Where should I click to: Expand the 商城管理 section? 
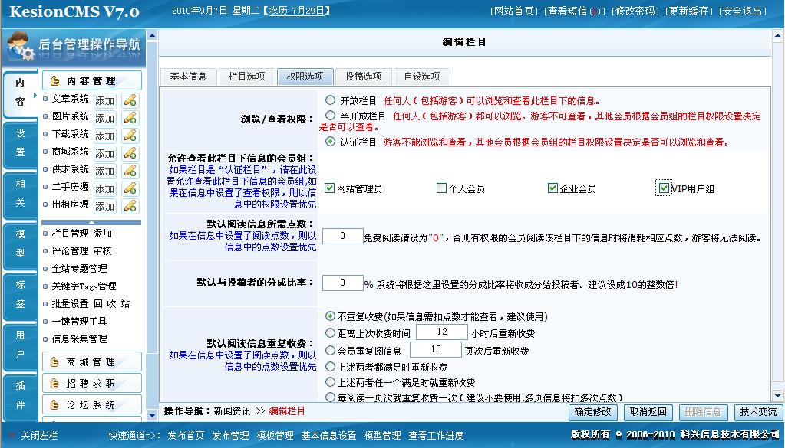click(x=92, y=362)
